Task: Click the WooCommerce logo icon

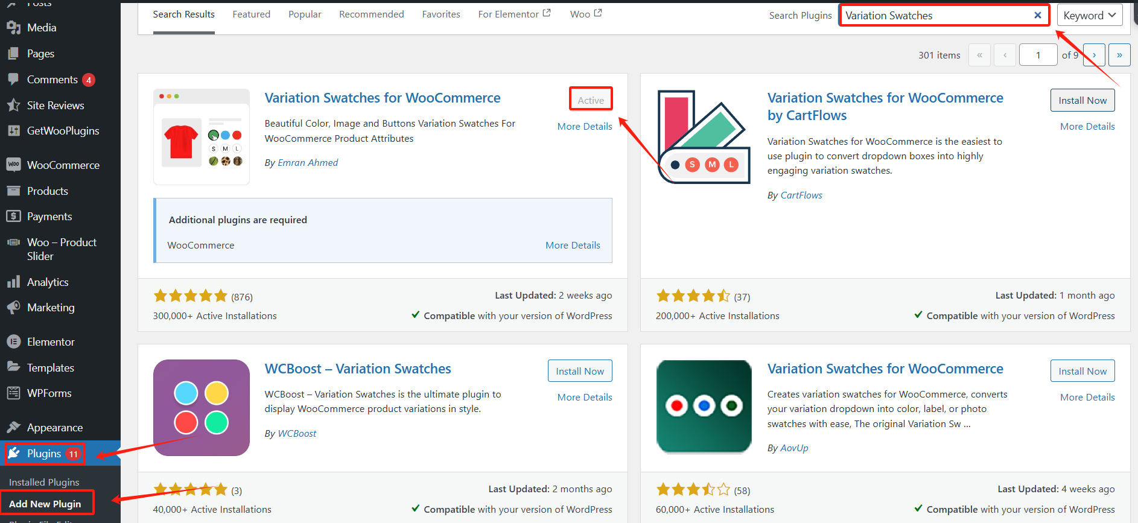Action: pos(13,165)
